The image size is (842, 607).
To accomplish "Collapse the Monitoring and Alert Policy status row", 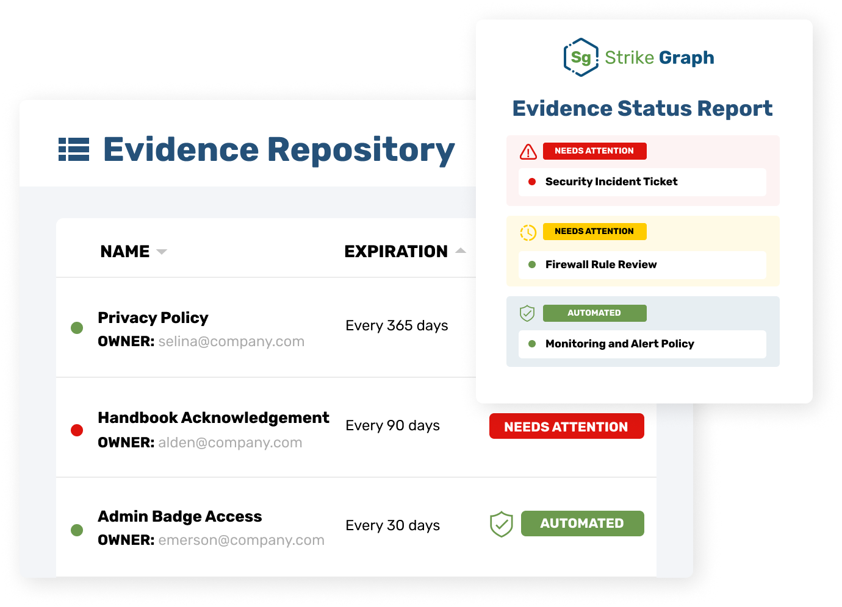I will click(x=642, y=344).
